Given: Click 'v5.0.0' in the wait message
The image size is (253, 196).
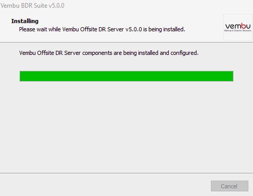Looking at the screenshot, I should click(x=133, y=29).
